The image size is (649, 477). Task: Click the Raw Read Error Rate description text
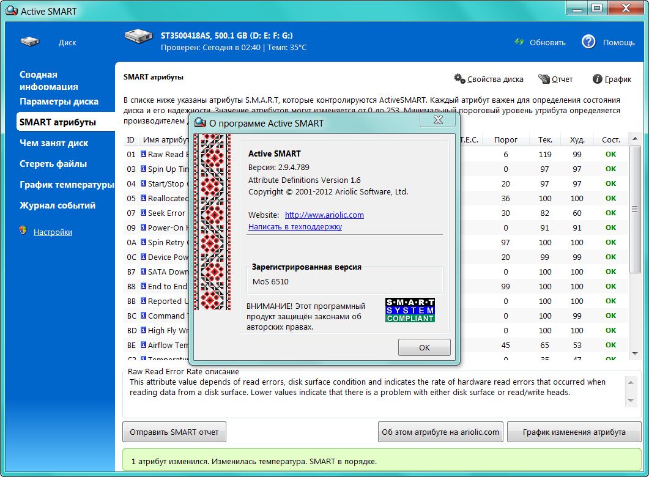click(368, 387)
